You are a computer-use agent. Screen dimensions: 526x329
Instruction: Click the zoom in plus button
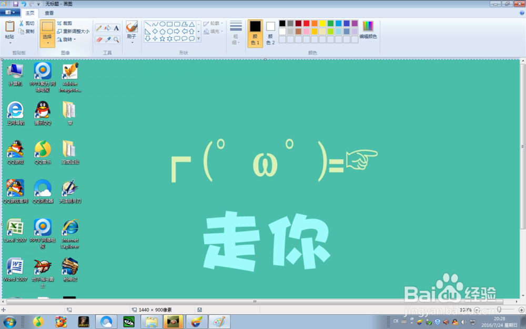pos(521,310)
